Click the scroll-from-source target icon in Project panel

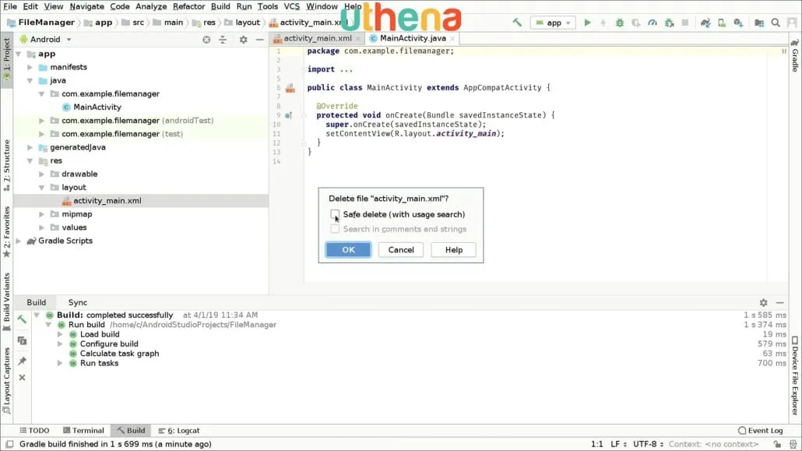(x=206, y=40)
